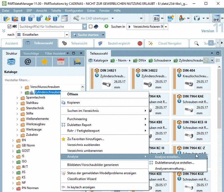Switch to the Teileansicht tab
Screen dimensions: 224x192
click(76, 43)
